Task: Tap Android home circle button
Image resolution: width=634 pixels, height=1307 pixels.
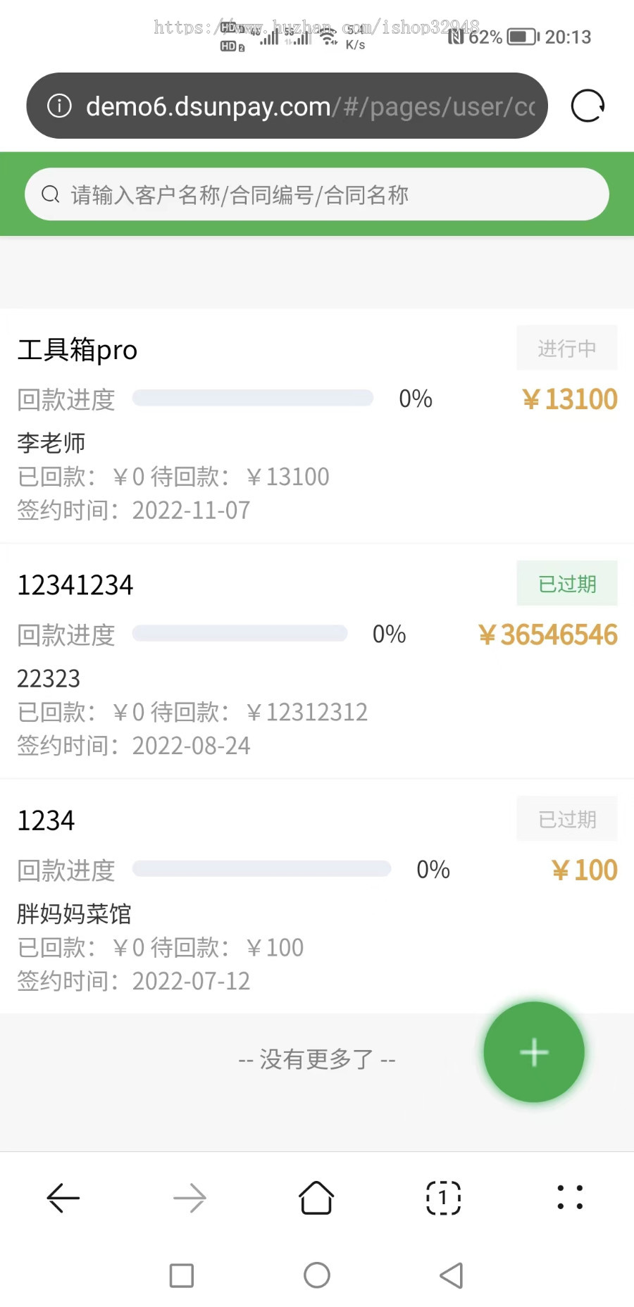Action: click(x=317, y=1275)
